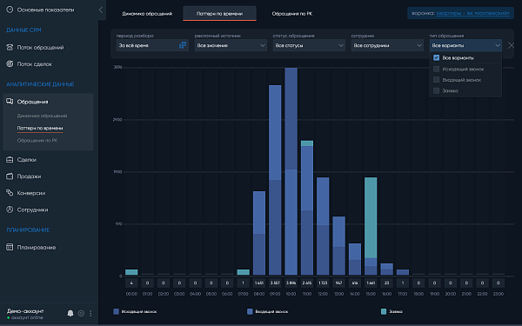The height and width of the screenshot is (326, 522).
Task: Expand the рекламный источник dropdown
Action: click(x=231, y=45)
